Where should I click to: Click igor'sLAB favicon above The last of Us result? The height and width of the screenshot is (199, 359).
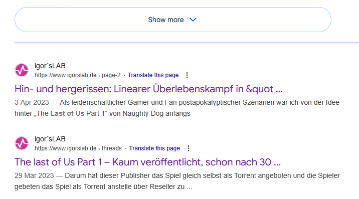[x=22, y=143]
